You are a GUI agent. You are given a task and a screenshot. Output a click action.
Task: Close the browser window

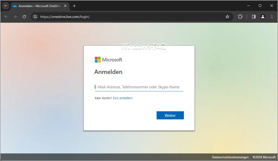[271, 6]
